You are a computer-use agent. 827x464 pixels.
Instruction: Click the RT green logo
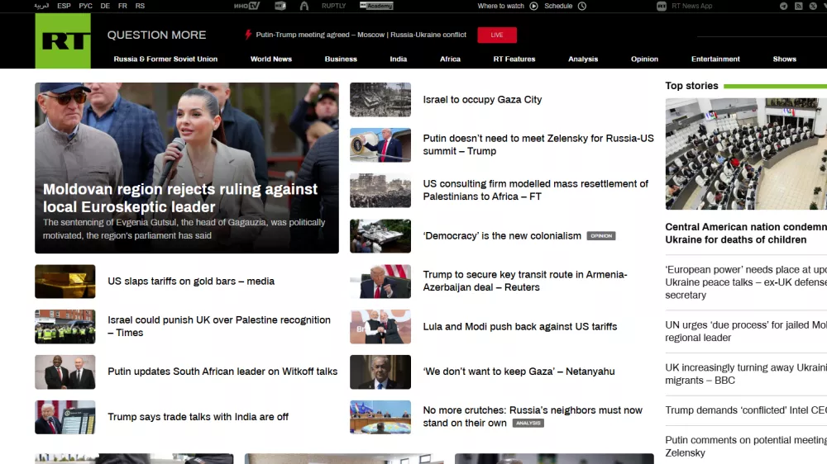[63, 41]
